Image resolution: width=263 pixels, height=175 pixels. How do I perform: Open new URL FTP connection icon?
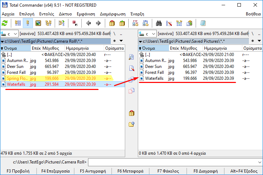(x=146, y=23)
